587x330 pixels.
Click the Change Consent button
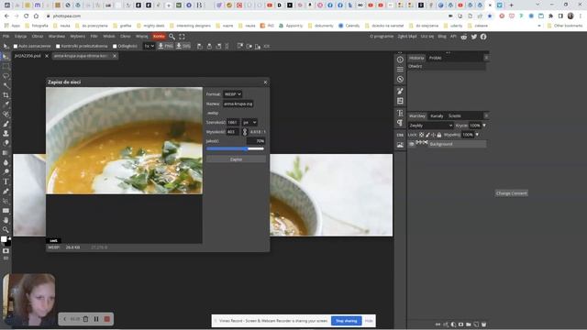512,193
